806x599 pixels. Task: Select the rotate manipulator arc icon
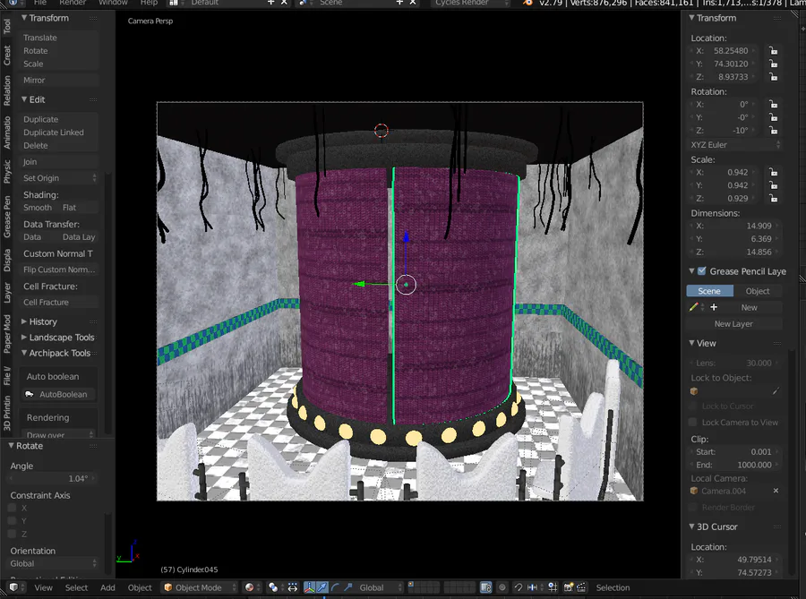pos(335,587)
